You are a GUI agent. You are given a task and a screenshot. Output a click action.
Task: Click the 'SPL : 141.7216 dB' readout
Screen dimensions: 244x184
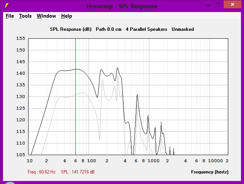(78, 172)
